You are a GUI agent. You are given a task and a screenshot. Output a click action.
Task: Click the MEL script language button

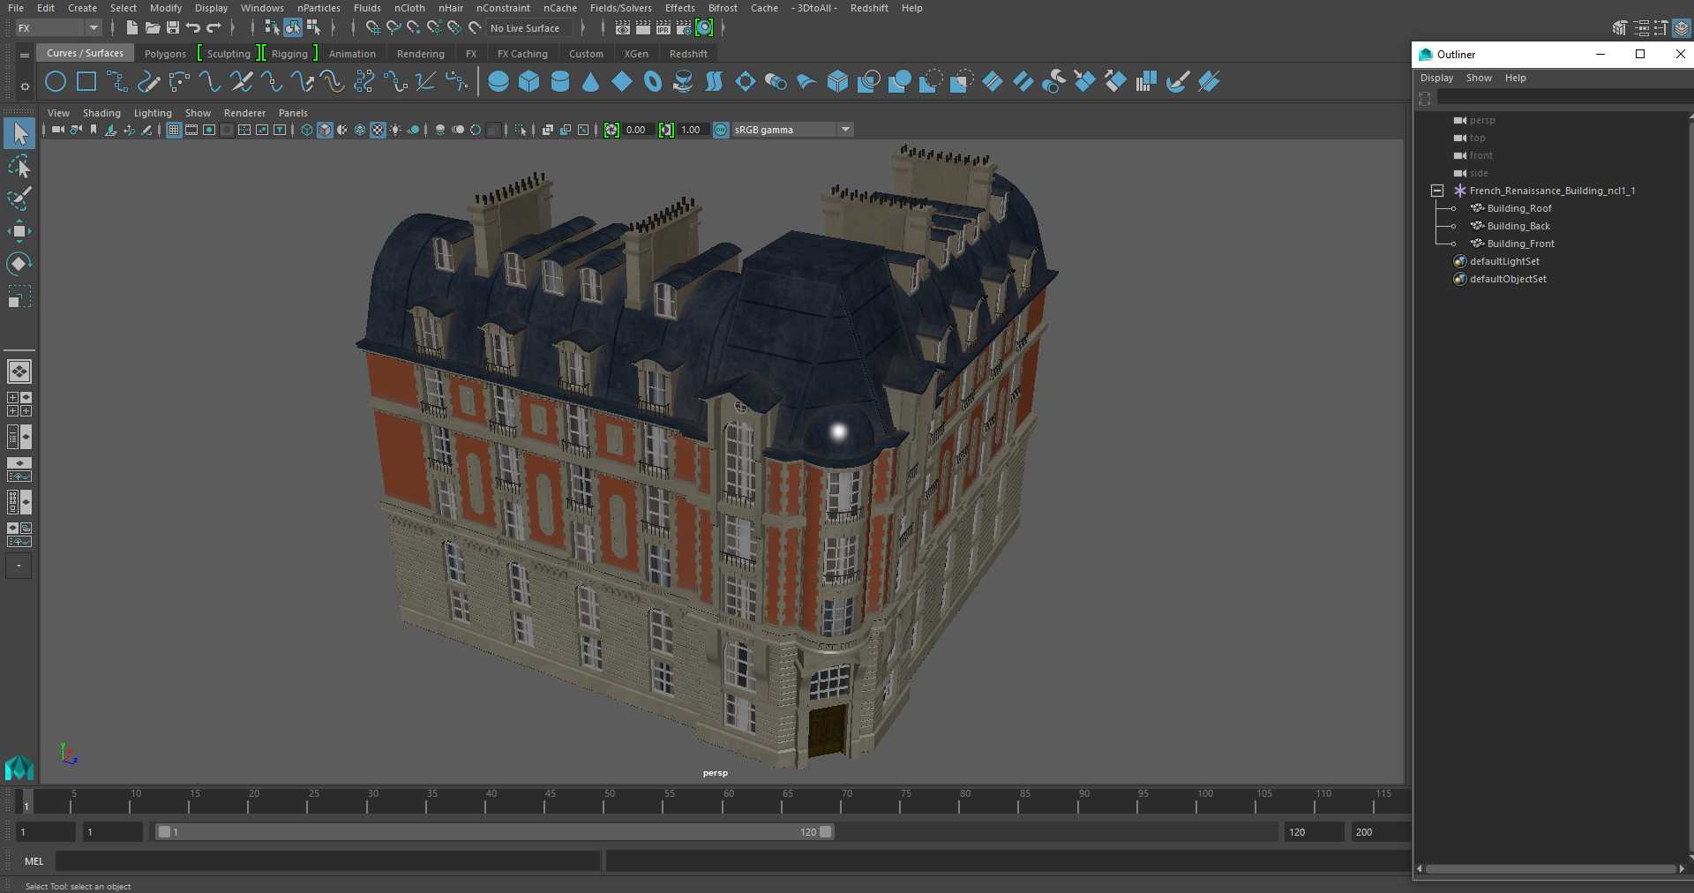[x=34, y=861]
